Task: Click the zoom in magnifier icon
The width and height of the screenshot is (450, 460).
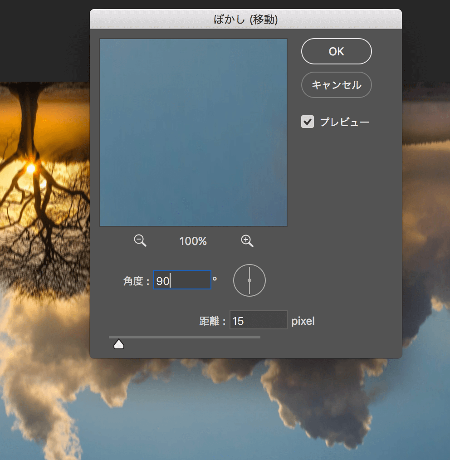Action: pos(247,241)
